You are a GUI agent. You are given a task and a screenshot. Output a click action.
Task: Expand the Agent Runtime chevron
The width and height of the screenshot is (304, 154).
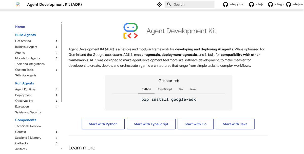[x=57, y=89]
